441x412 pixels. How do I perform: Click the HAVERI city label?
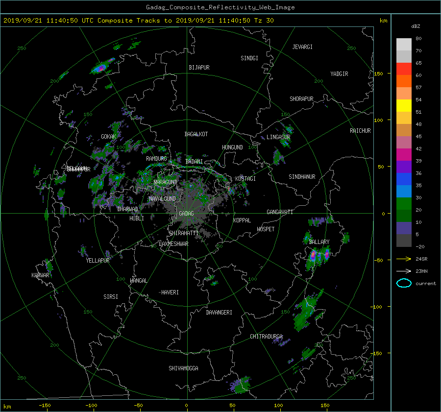(170, 292)
